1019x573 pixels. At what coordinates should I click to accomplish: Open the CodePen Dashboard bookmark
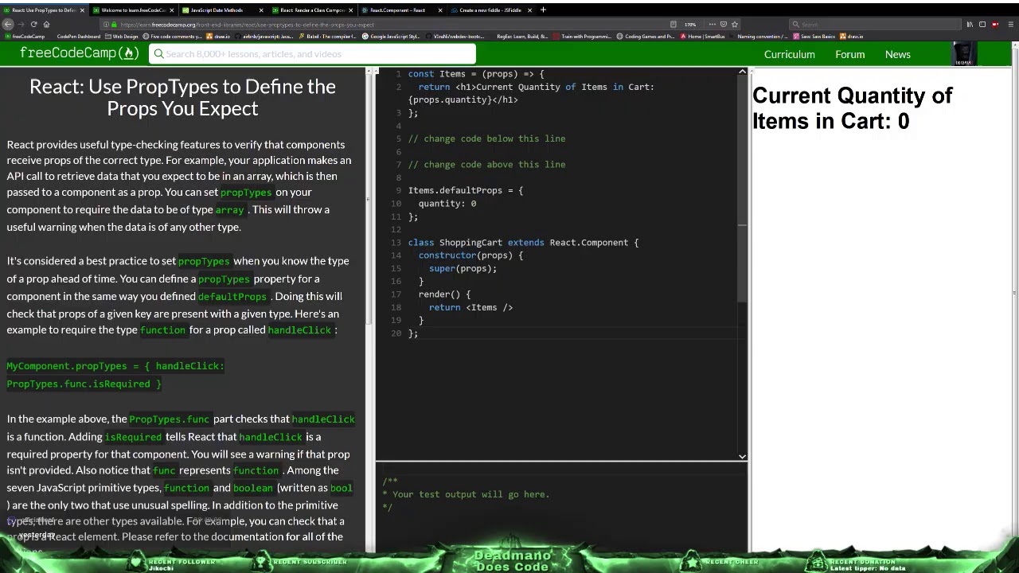coord(78,37)
